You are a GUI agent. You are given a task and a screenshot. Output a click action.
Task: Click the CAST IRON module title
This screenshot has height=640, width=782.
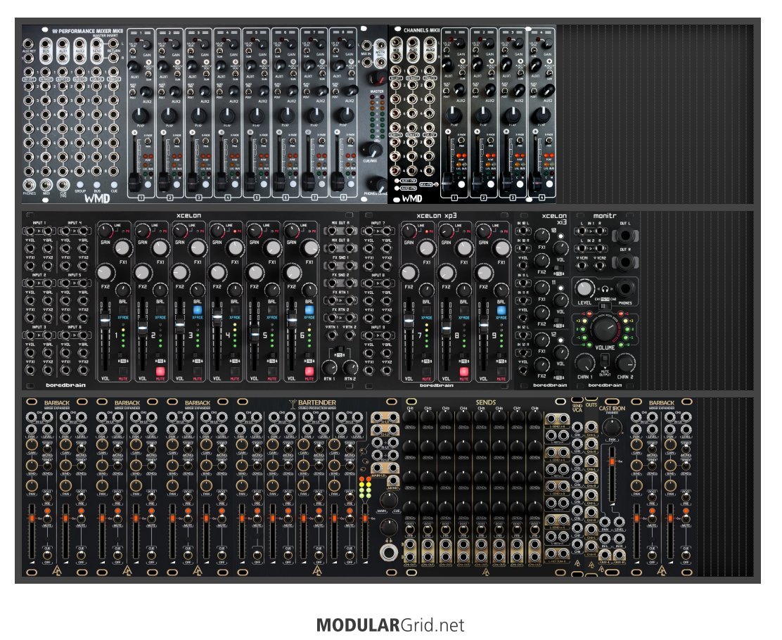click(612, 408)
